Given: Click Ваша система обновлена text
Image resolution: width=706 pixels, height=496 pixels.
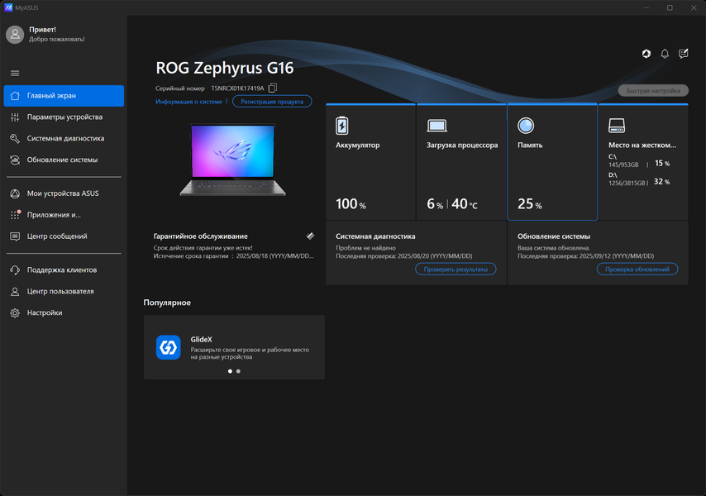Looking at the screenshot, I should tap(553, 247).
